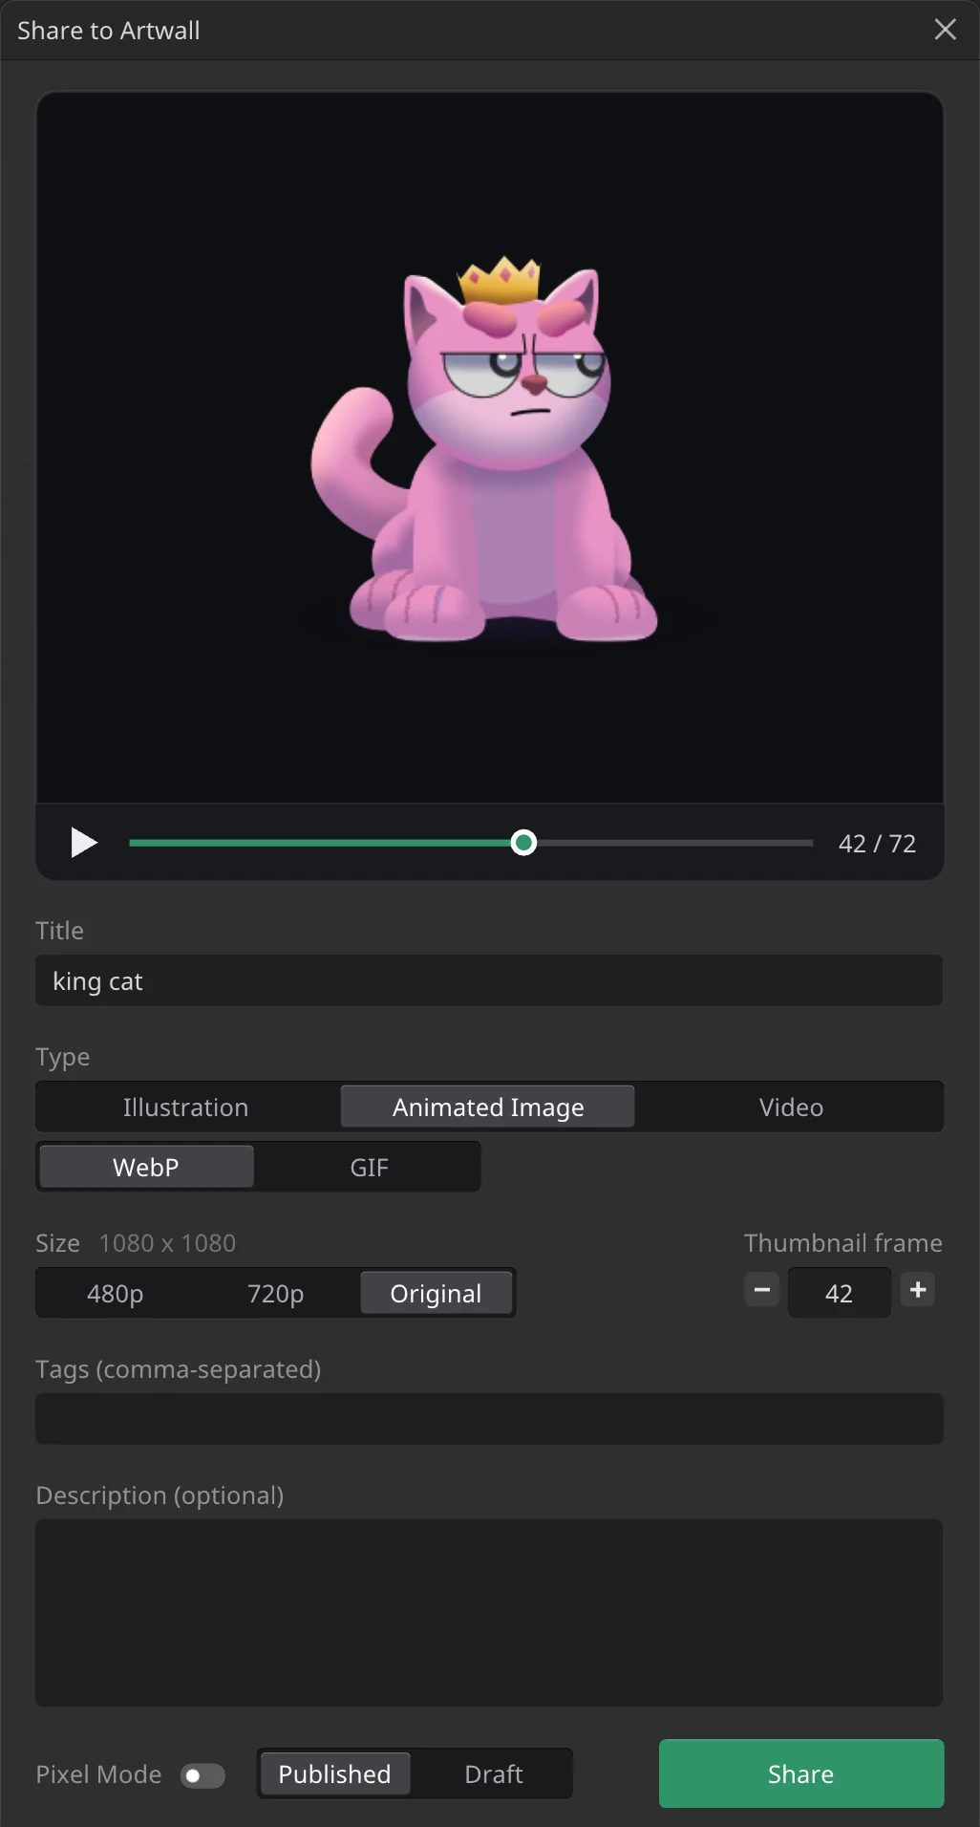Click the Title field containing king cat

click(x=489, y=980)
